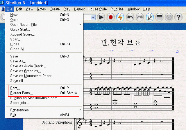Toggle the transposing score flat-notes icon
This screenshot has height=130, width=186.
pyautogui.click(x=150, y=17)
